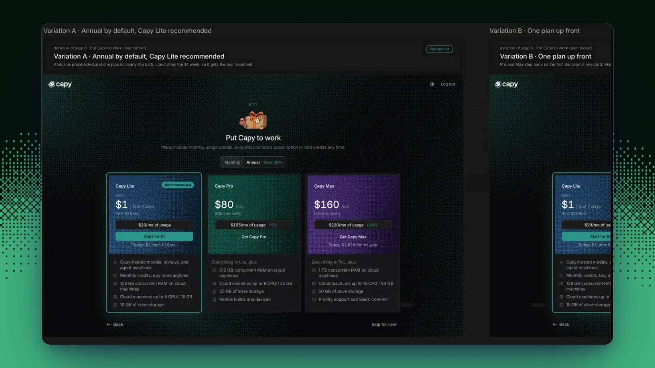The width and height of the screenshot is (655, 368).
Task: Click Log out
Action: coord(448,84)
